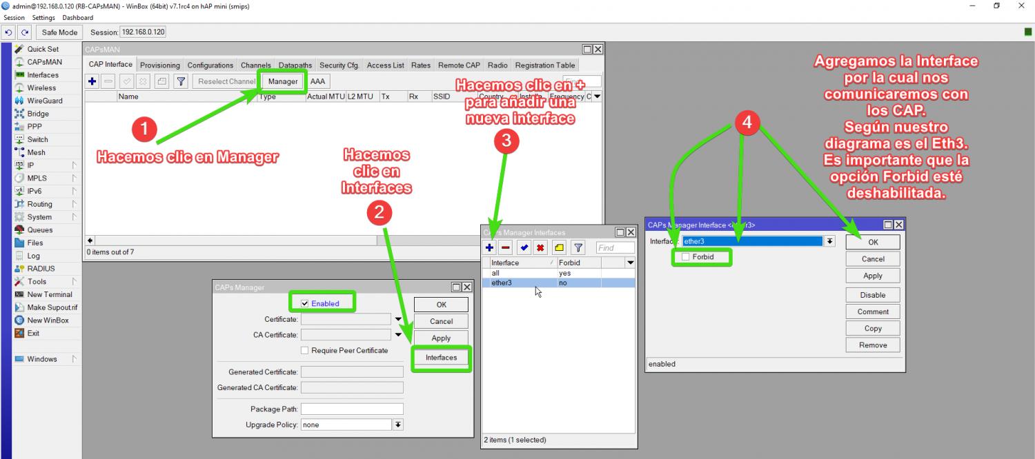Open WireGuard from the sidebar
The height and width of the screenshot is (459, 1035).
pos(44,101)
